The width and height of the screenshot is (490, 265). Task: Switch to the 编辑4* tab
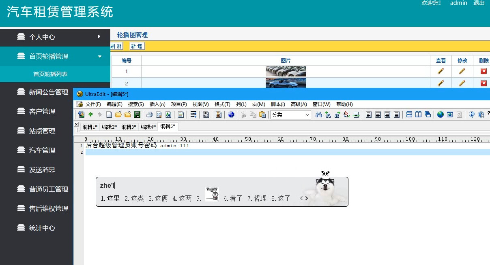pos(148,127)
